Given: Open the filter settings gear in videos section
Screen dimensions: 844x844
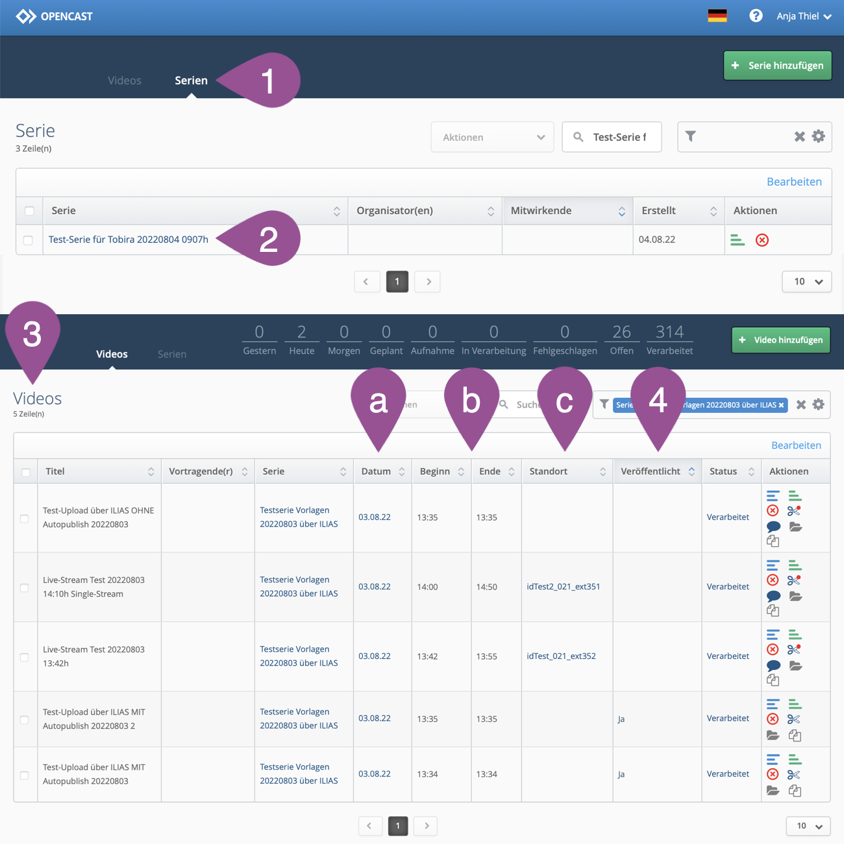Looking at the screenshot, I should 819,404.
